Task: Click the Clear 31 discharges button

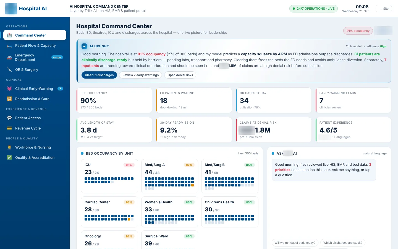Action: 99,75
